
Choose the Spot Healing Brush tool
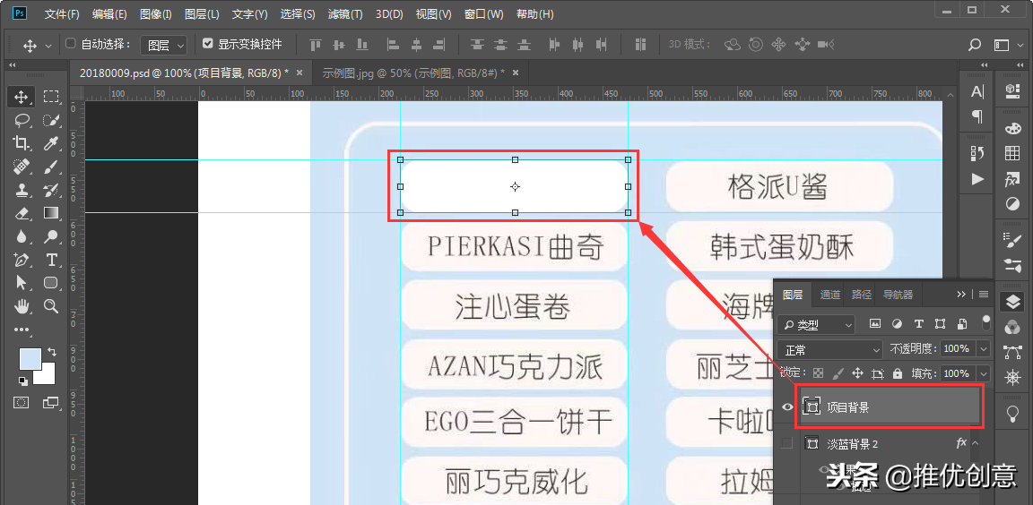click(x=22, y=167)
